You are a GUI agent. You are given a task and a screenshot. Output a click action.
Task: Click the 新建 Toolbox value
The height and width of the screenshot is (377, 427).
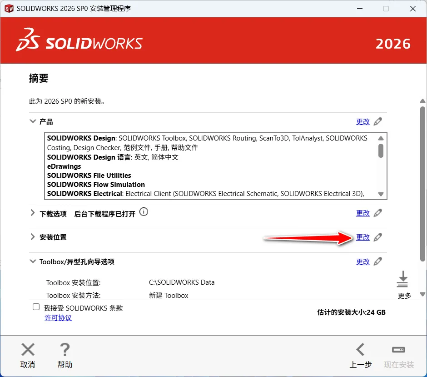169,296
